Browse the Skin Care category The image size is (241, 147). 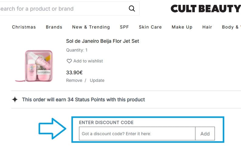(150, 27)
